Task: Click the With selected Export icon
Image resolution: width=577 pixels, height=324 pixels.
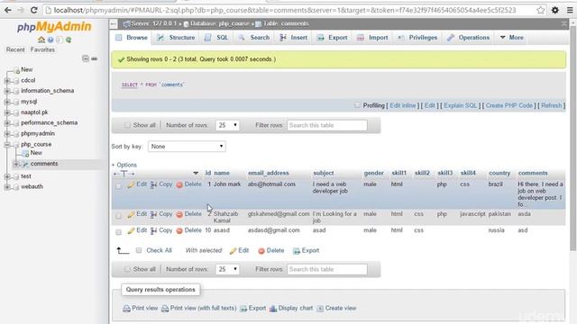Action: coord(297,251)
